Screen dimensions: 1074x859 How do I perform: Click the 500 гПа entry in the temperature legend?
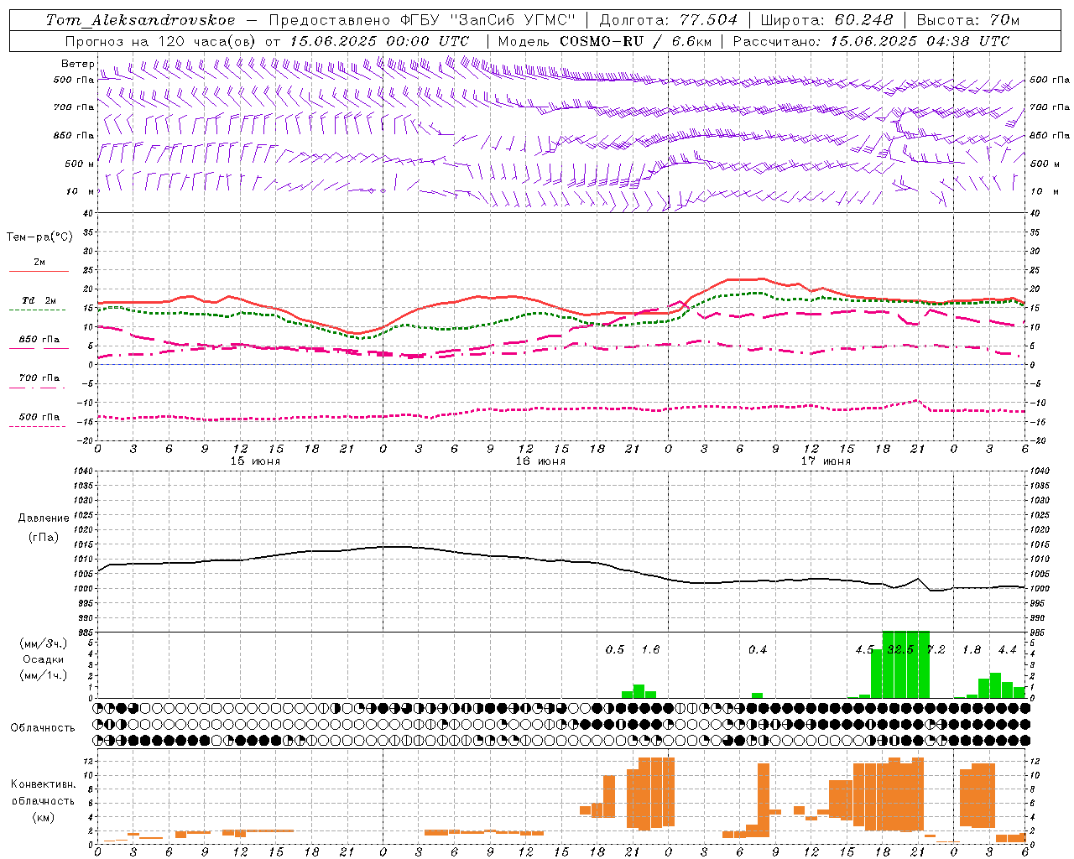(x=39, y=417)
